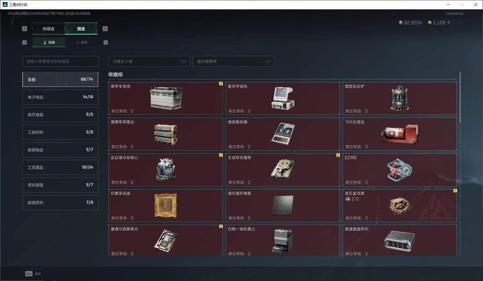Filter by 电子物品 category
Image resolution: width=483 pixels, height=281 pixels.
(60, 97)
